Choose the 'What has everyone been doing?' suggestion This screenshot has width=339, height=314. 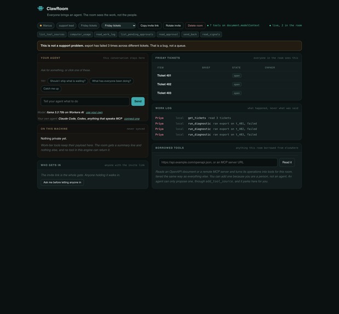112,81
